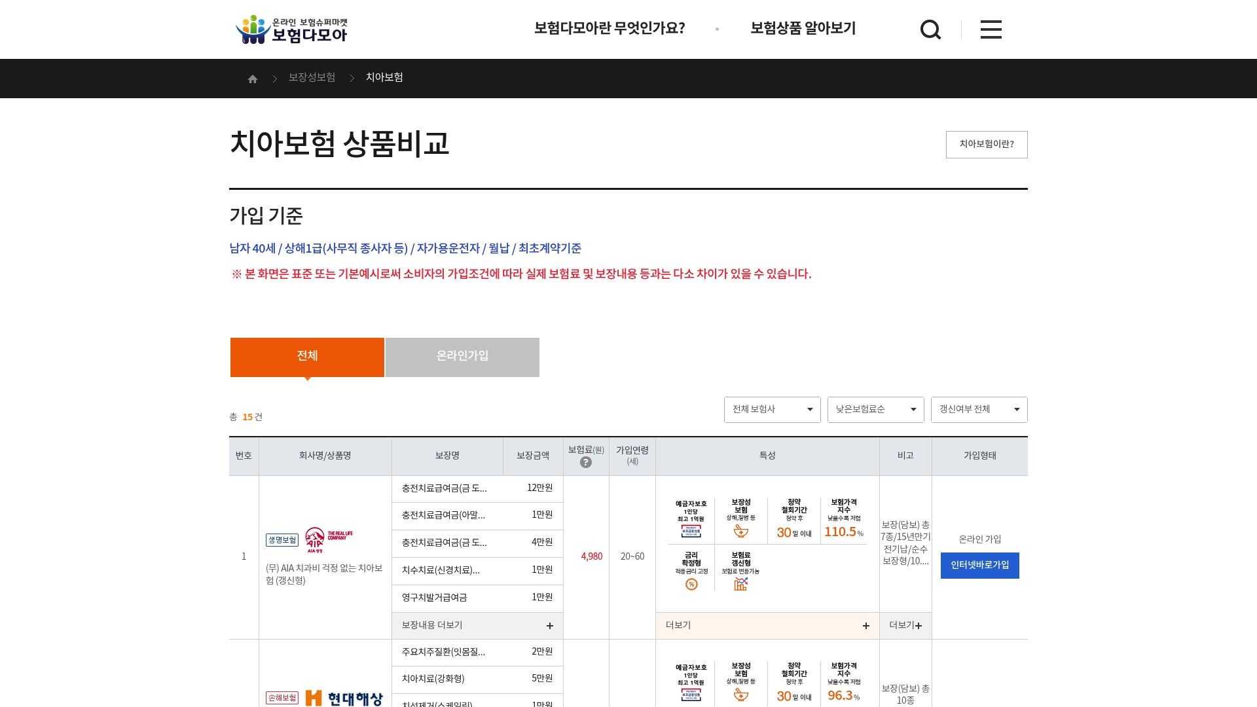Open the 전체 보험사 dropdown
This screenshot has height=707, width=1257.
[x=772, y=410]
